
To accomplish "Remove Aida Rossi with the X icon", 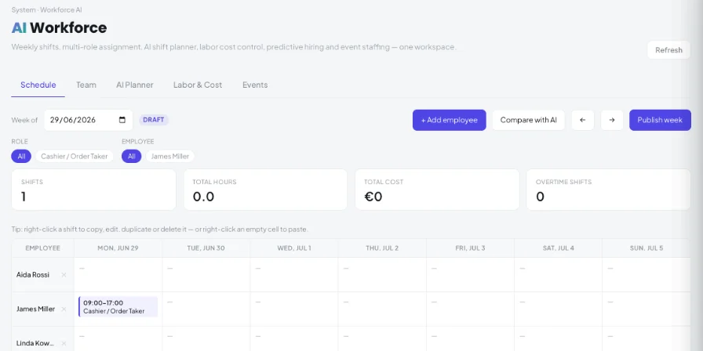I will coord(64,275).
